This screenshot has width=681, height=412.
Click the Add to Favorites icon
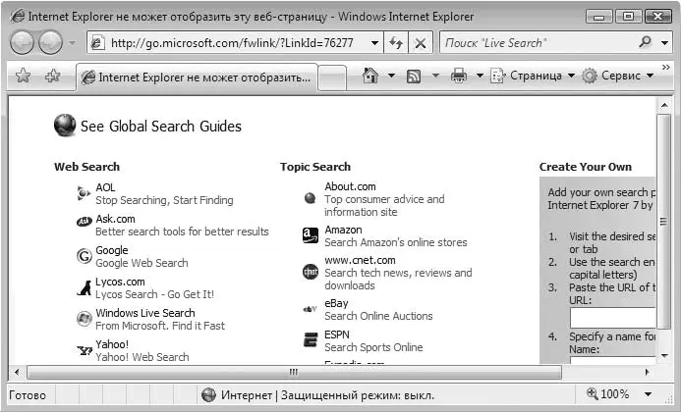tap(52, 76)
